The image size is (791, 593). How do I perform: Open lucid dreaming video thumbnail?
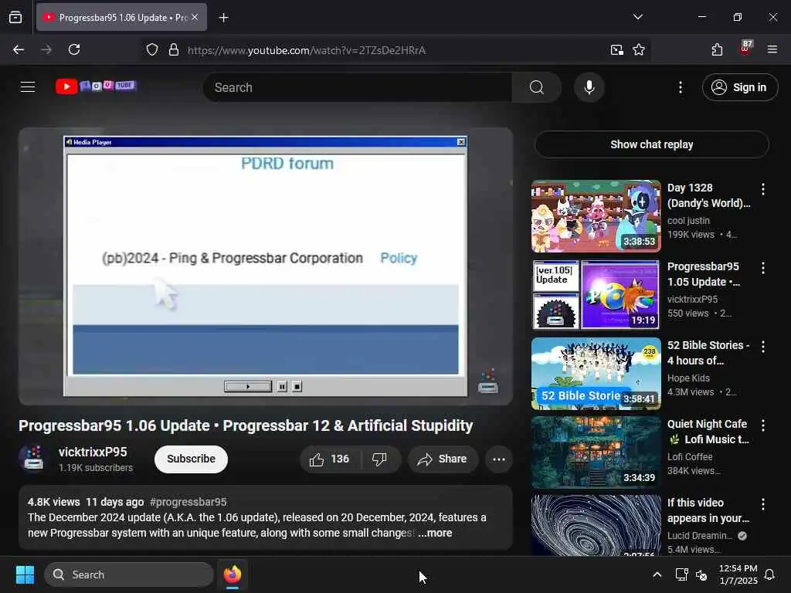(596, 525)
